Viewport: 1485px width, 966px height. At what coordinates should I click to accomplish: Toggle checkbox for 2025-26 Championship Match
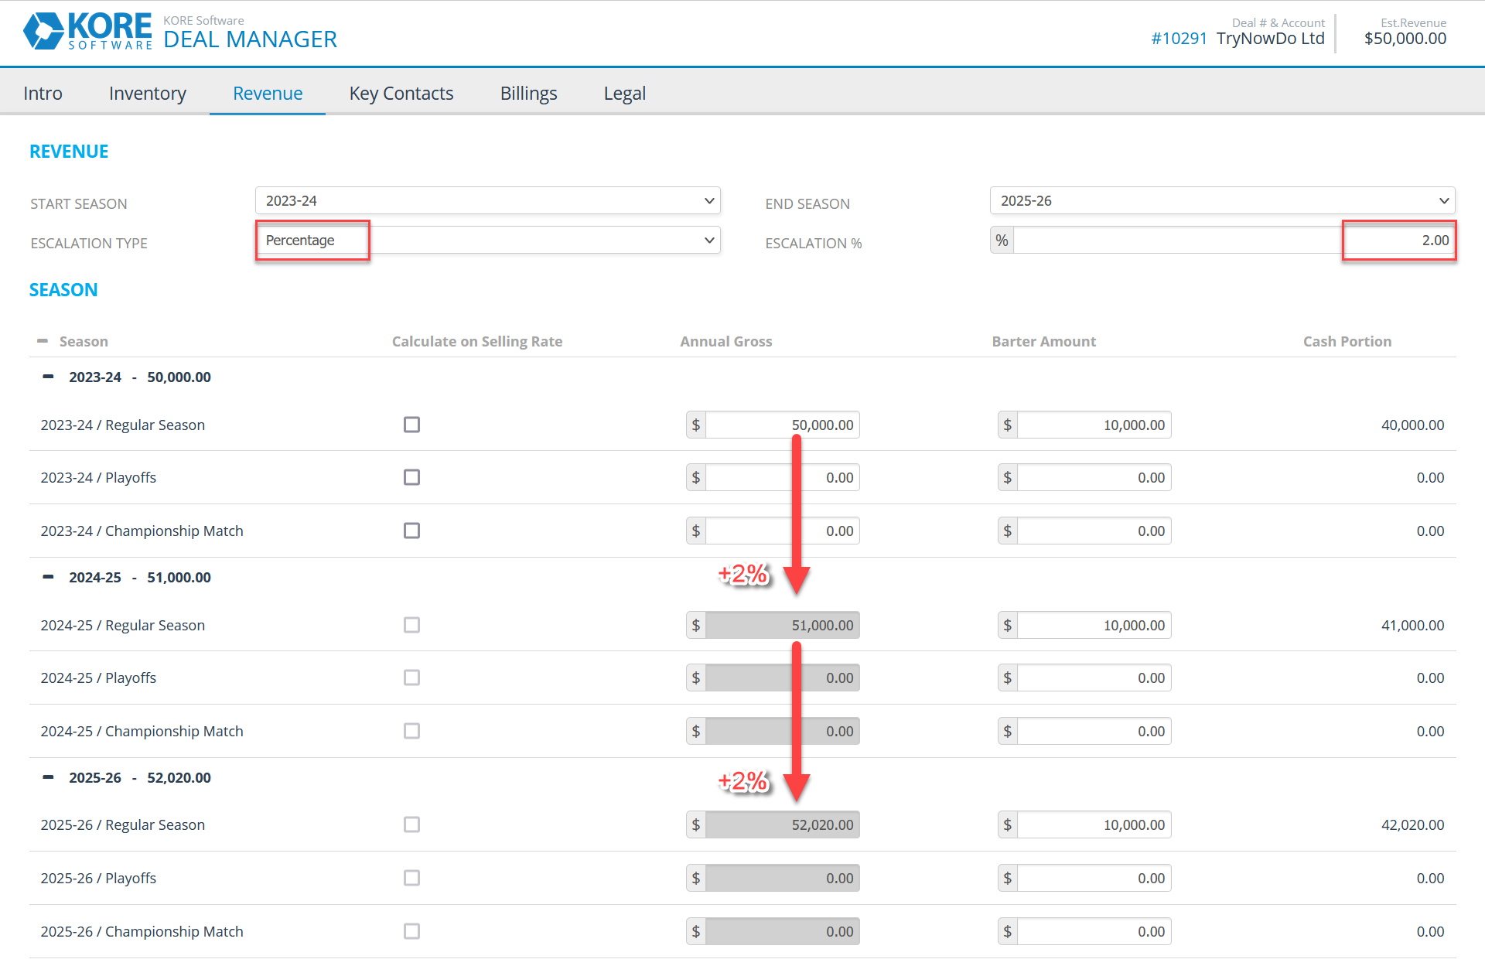click(x=411, y=931)
